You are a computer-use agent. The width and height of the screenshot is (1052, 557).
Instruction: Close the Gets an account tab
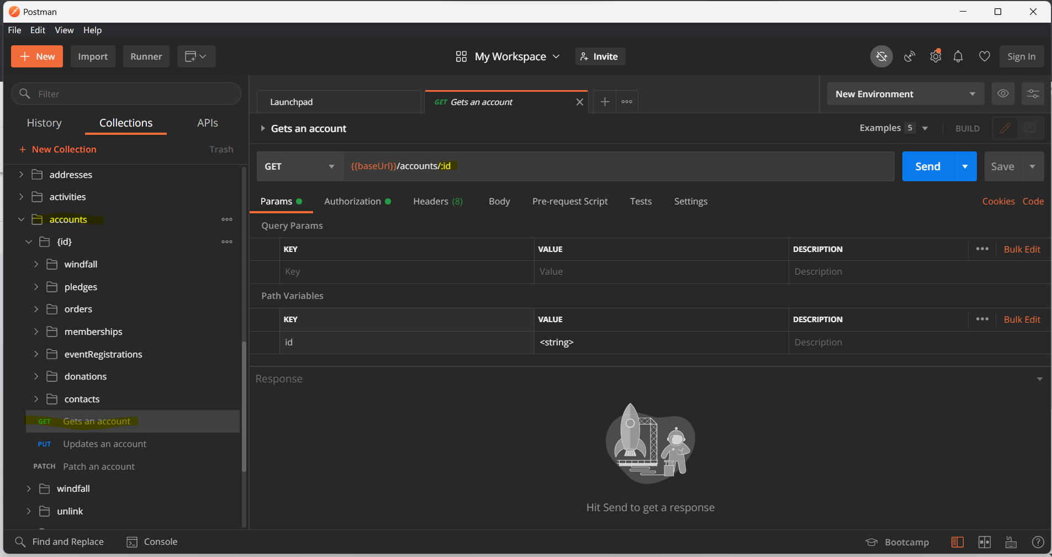click(580, 102)
